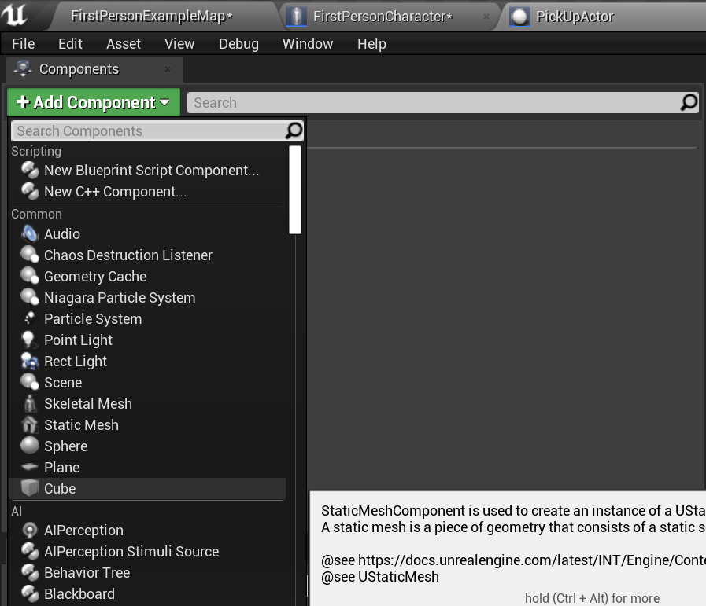The height and width of the screenshot is (606, 706).
Task: Open the Help menu
Action: [371, 43]
